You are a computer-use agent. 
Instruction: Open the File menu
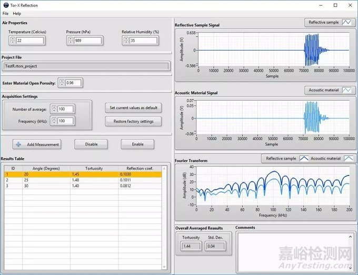click(x=5, y=13)
